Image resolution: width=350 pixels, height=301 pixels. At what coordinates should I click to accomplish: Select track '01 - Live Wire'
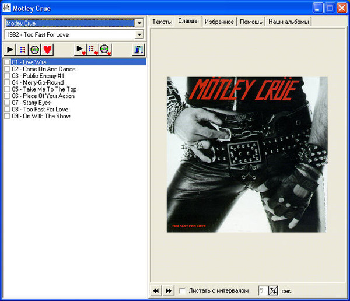click(78, 62)
